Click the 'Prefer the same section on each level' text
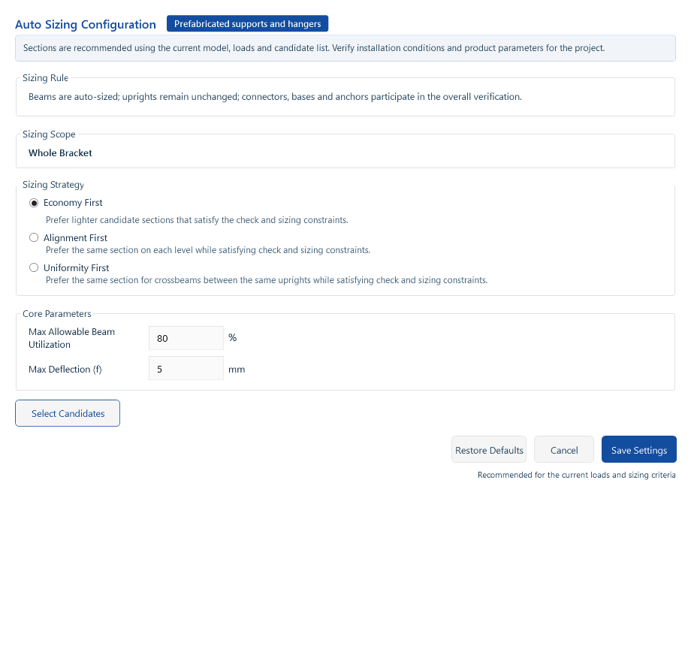 tap(208, 250)
